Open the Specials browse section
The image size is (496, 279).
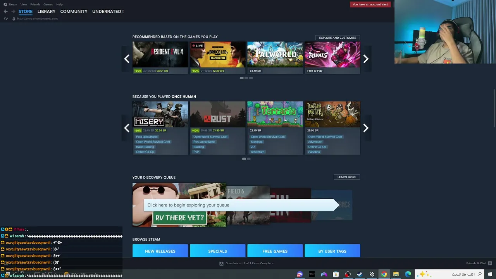217,251
